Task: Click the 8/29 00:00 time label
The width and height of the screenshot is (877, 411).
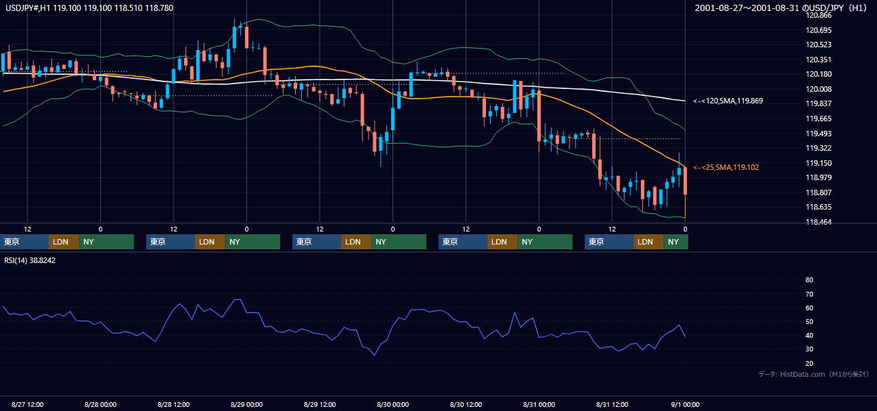Action: (x=246, y=404)
